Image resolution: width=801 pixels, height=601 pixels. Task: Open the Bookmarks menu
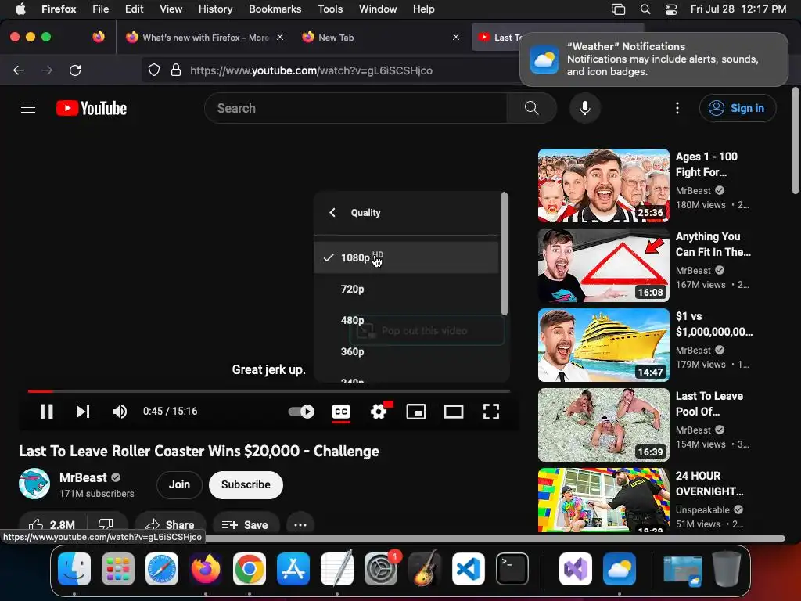275,9
